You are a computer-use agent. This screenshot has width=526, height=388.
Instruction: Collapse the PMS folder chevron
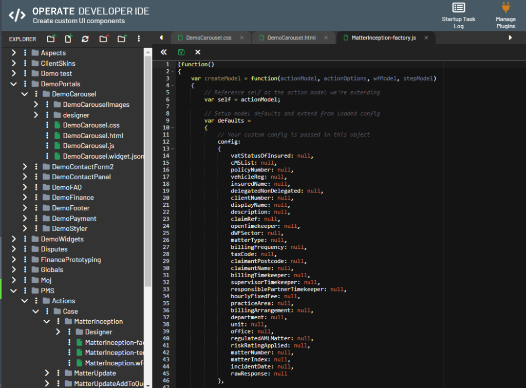(x=14, y=290)
